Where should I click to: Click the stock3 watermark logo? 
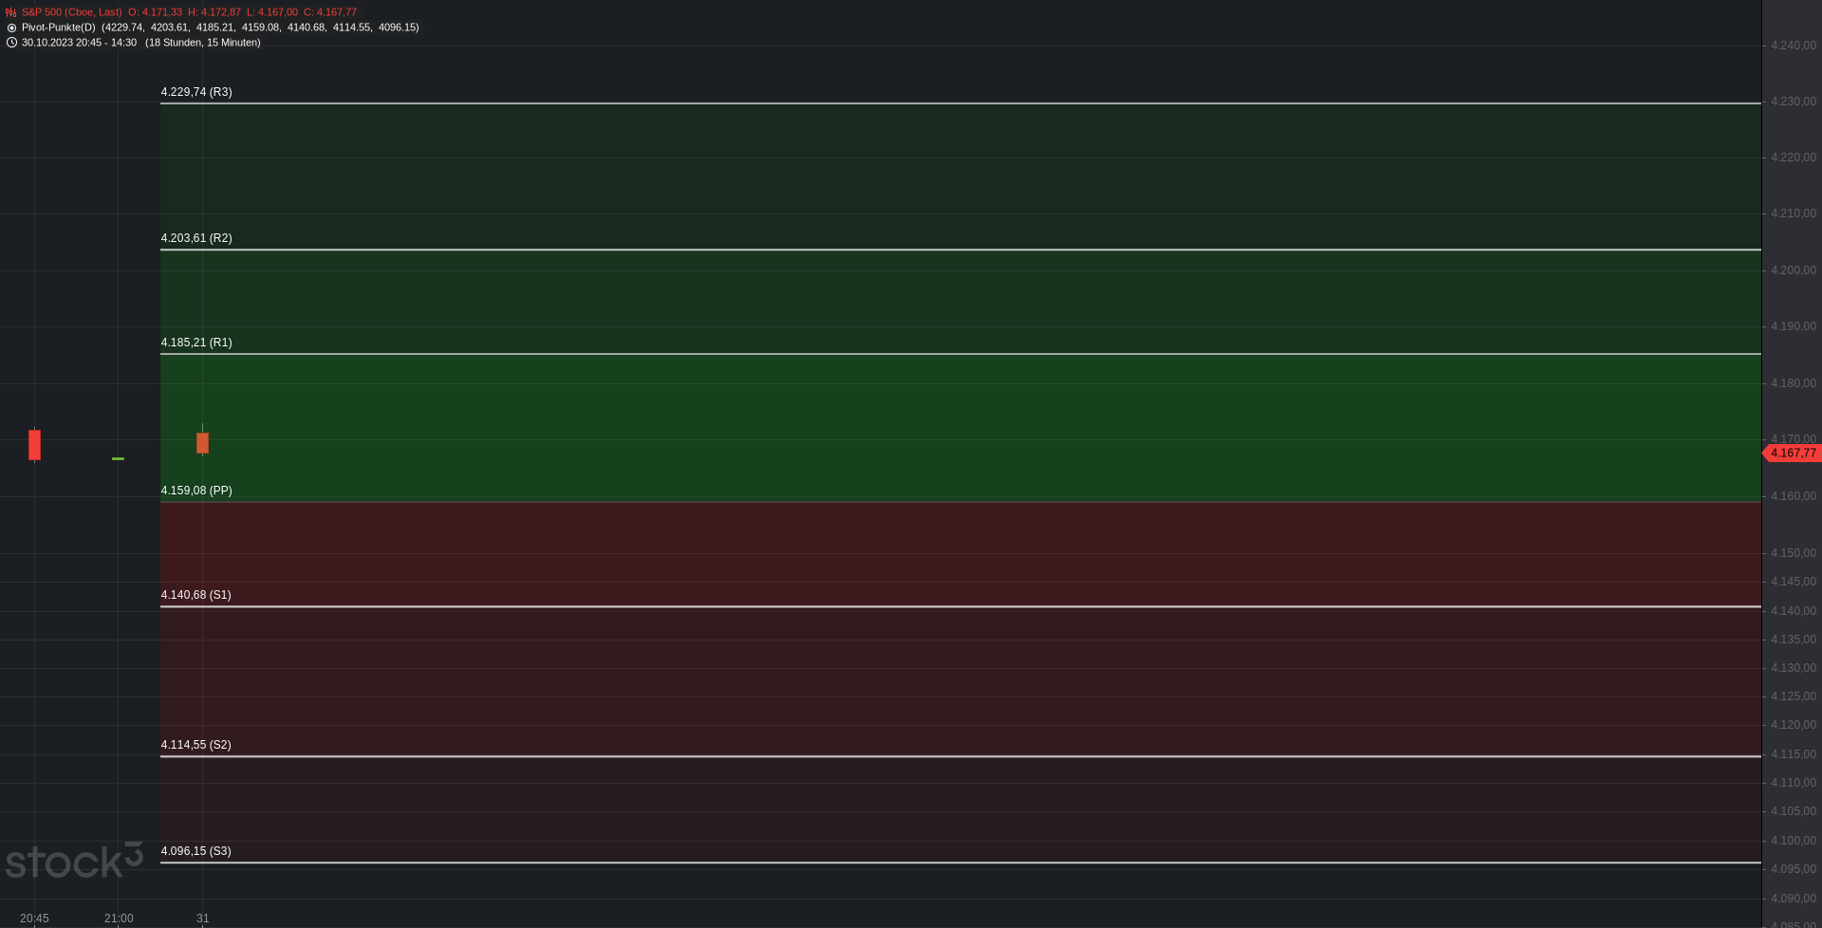[74, 861]
